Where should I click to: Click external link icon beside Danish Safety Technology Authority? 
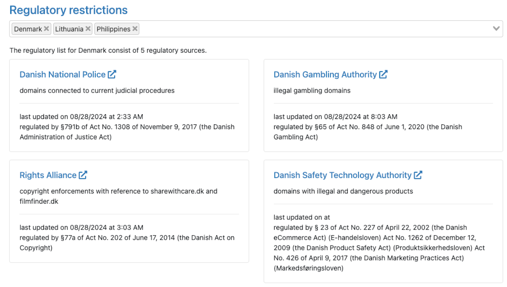418,175
